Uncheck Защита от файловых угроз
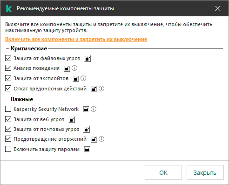This screenshot has height=185, width=229. click(8, 58)
